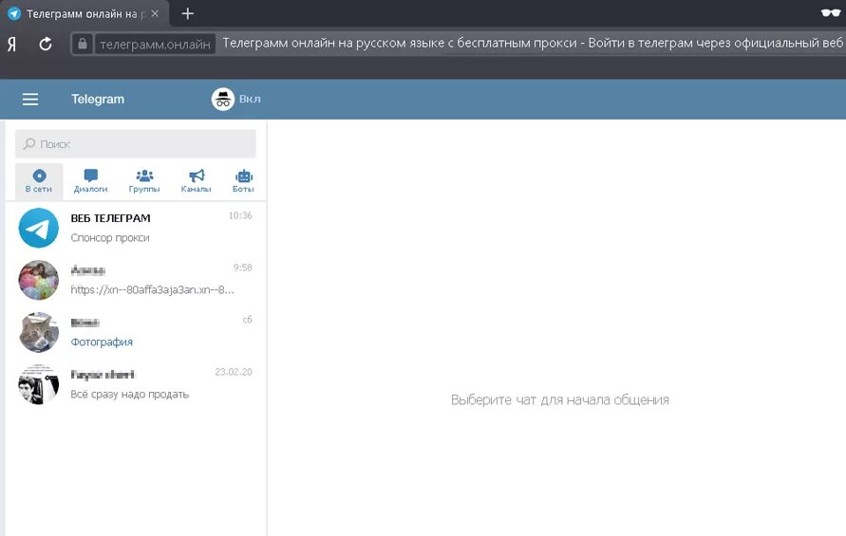Click the padlock site security icon
The image size is (846, 536).
82,44
